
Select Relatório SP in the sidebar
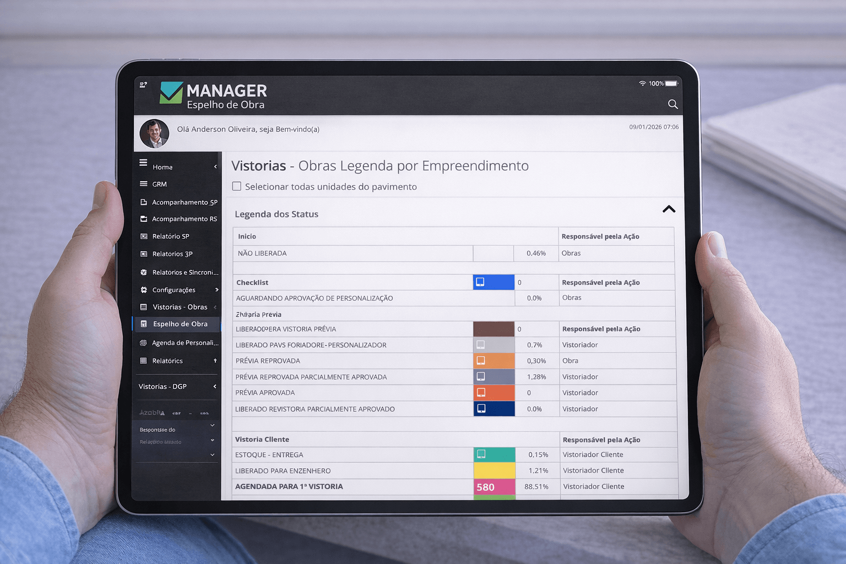coord(171,236)
